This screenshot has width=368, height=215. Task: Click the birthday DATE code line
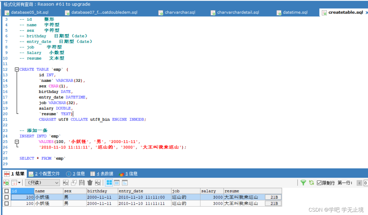click(56, 92)
